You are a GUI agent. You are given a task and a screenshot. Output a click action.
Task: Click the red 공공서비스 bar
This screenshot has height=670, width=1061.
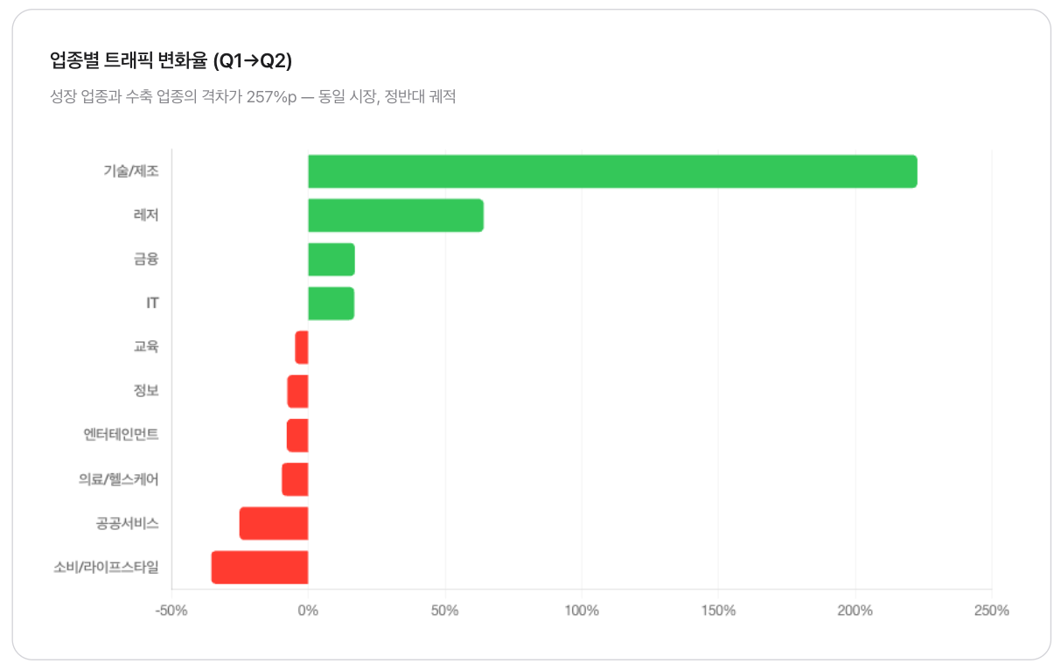point(274,523)
